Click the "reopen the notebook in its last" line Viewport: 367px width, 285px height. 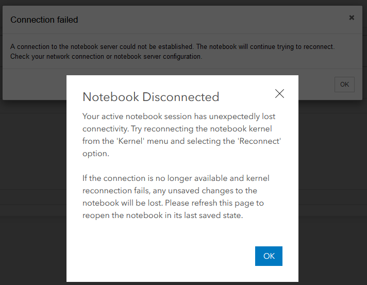tap(162, 215)
